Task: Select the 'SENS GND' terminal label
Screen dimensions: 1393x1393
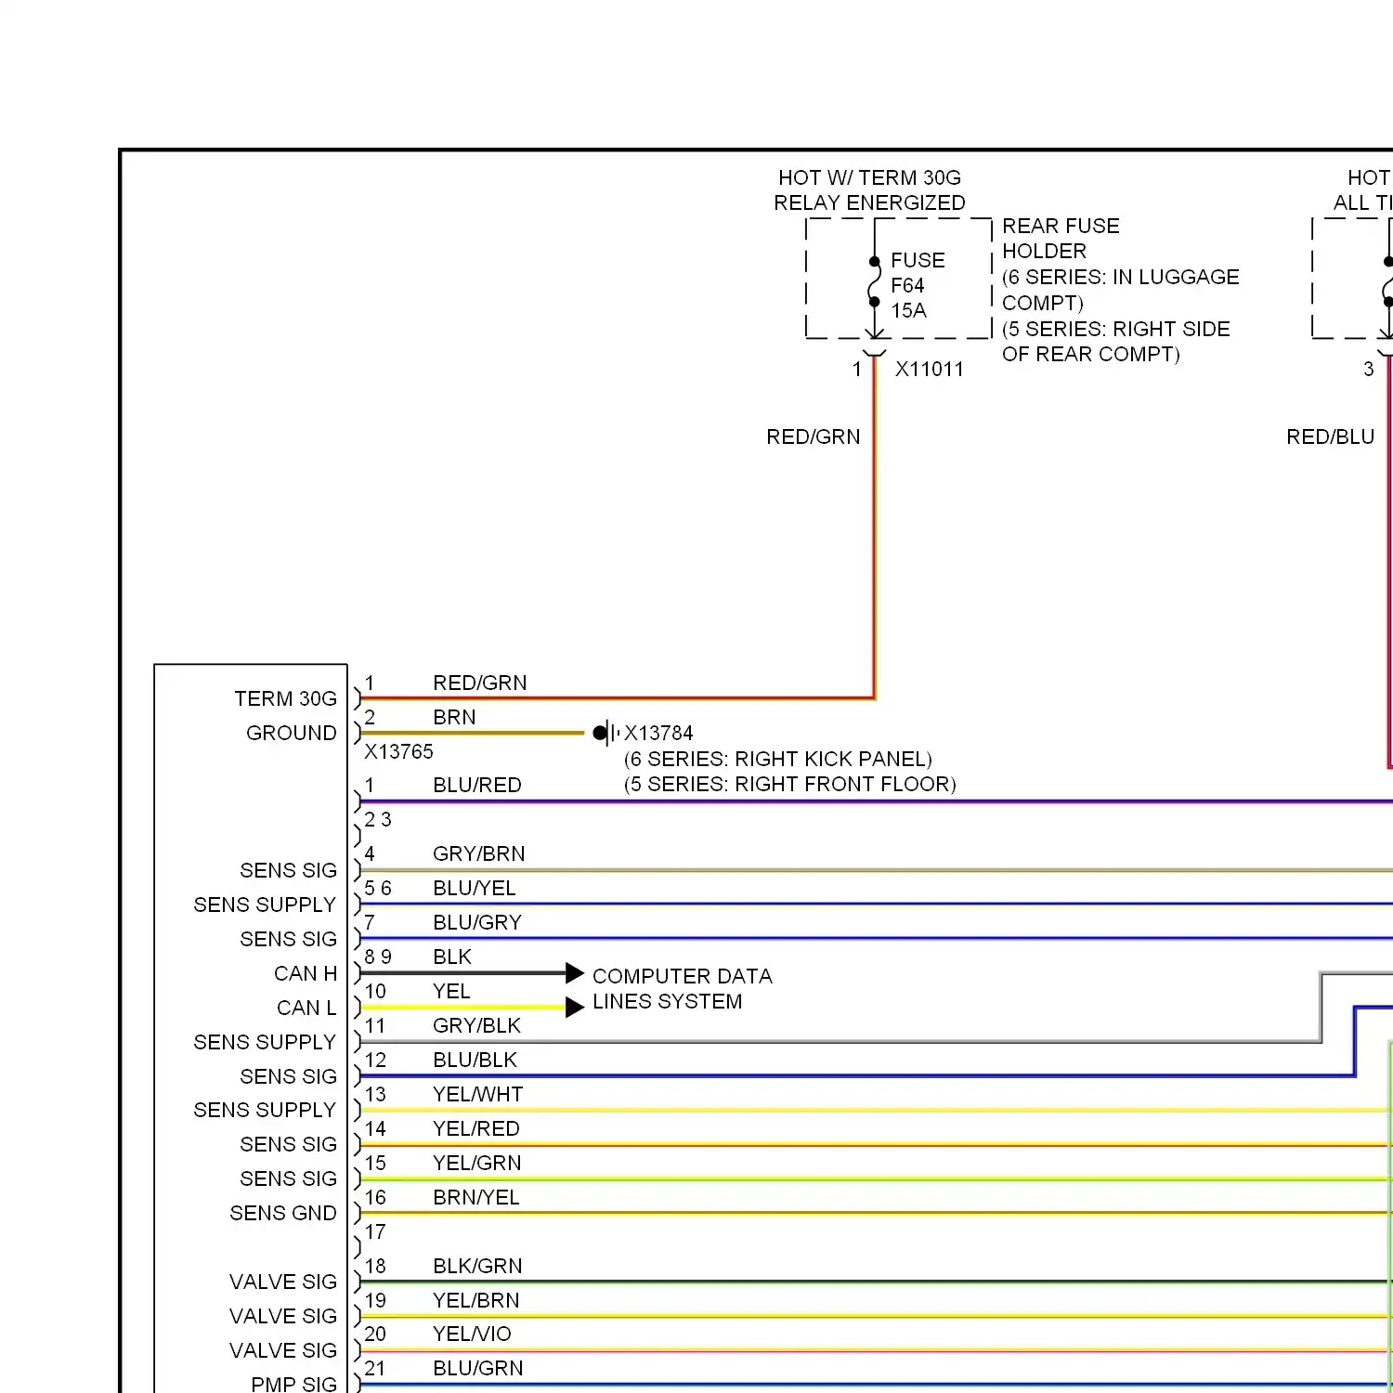Action: click(283, 1213)
